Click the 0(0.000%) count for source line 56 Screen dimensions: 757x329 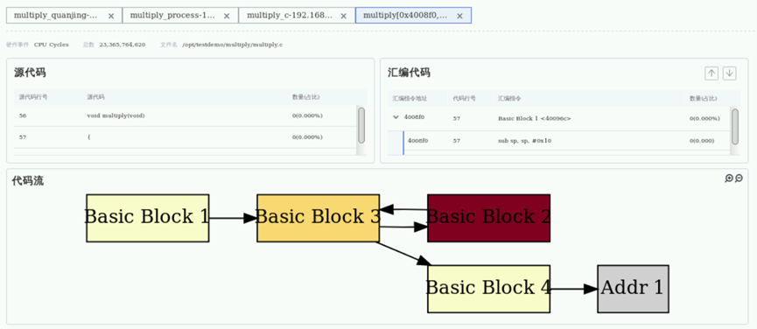point(307,115)
